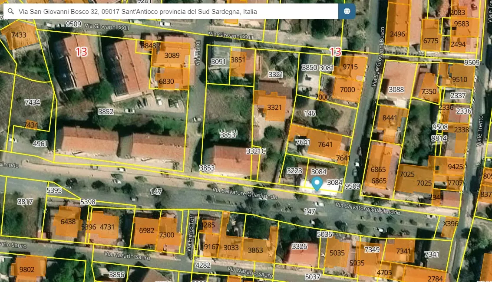Click parcel label 3084 above pin
The width and height of the screenshot is (492, 282).
(318, 172)
